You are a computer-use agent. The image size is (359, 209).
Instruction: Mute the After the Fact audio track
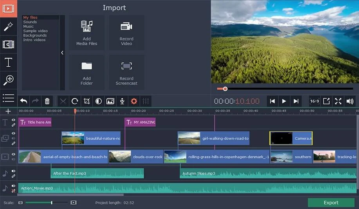14,171
